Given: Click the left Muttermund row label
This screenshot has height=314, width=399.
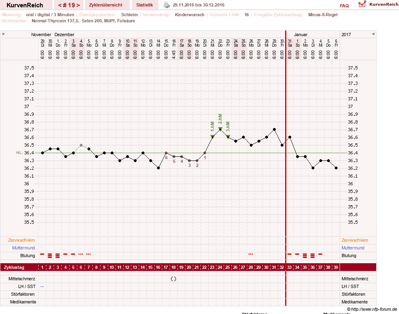Looking at the screenshot, I should click(24, 248).
